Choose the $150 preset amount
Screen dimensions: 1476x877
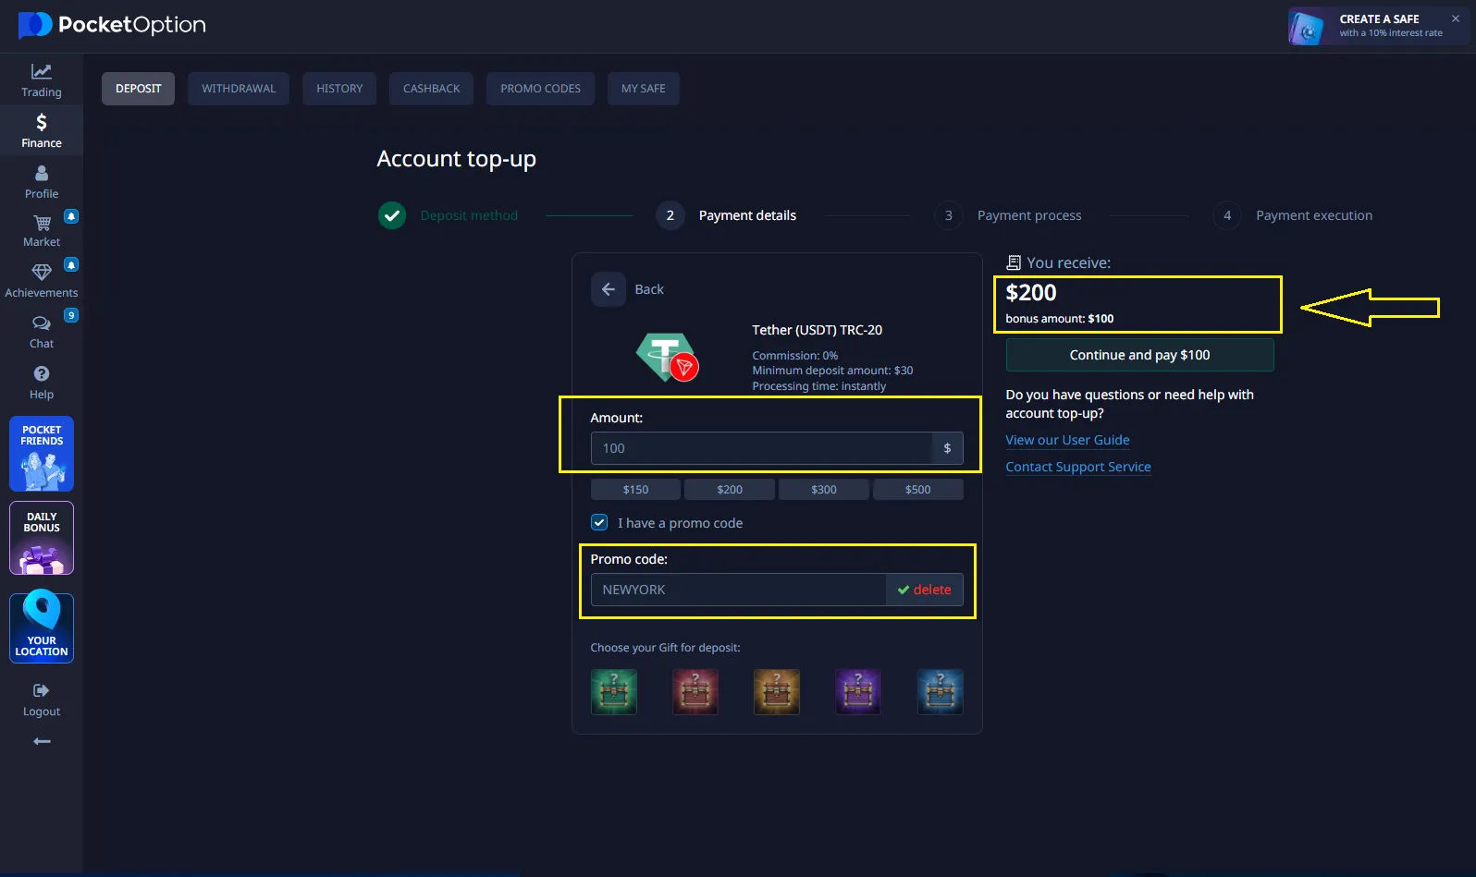(635, 490)
